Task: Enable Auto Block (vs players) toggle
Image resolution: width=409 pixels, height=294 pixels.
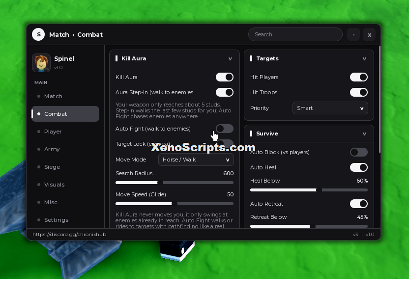Action: click(359, 152)
